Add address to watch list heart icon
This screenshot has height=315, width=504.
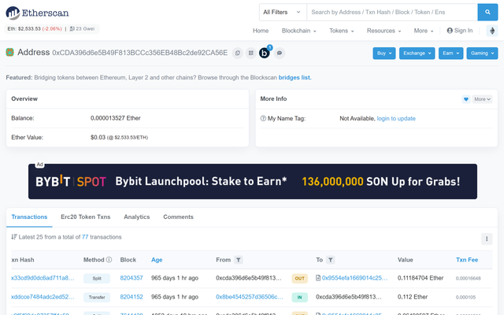coord(465,99)
